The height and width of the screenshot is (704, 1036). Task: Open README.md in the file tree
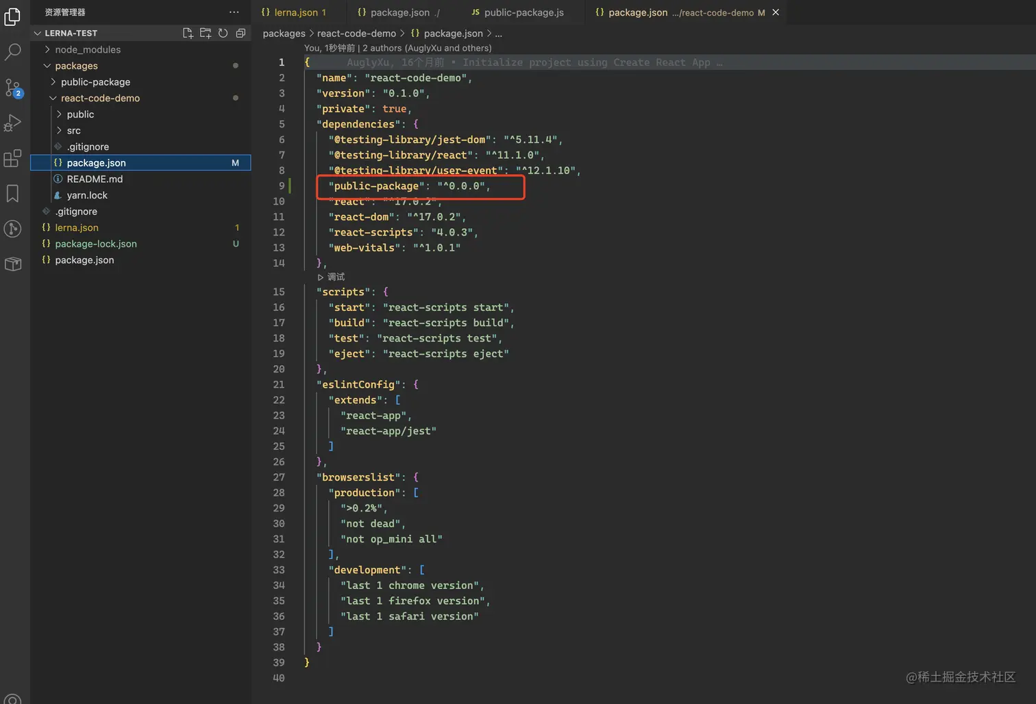(x=95, y=179)
